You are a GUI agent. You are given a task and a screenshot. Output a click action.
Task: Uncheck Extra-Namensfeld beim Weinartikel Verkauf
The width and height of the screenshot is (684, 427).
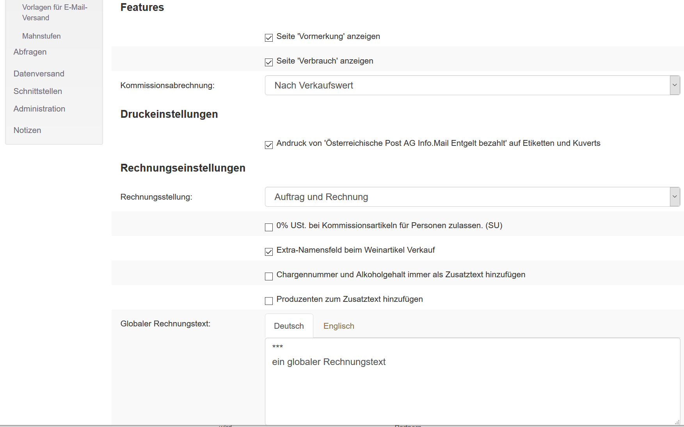269,252
